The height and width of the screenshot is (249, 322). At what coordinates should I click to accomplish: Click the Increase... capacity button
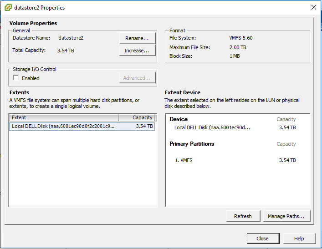pos(137,51)
